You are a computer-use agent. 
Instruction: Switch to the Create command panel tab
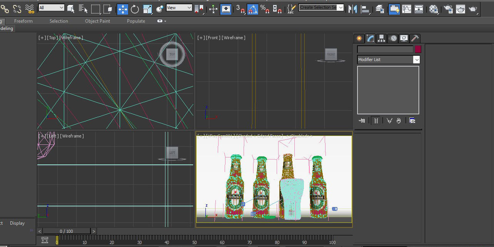(x=359, y=38)
